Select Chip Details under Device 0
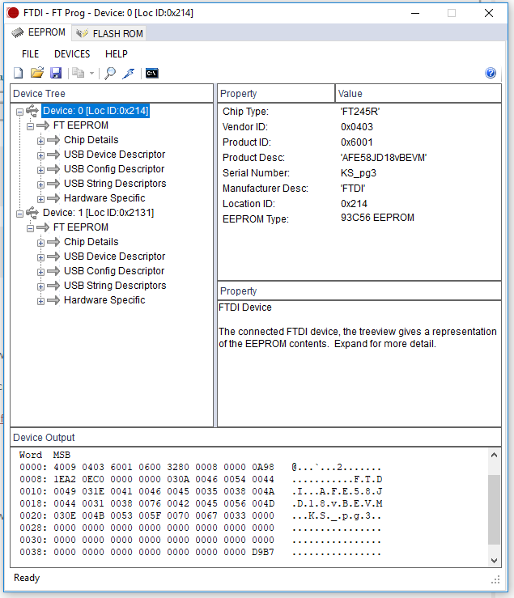This screenshot has height=598, width=514. click(91, 139)
